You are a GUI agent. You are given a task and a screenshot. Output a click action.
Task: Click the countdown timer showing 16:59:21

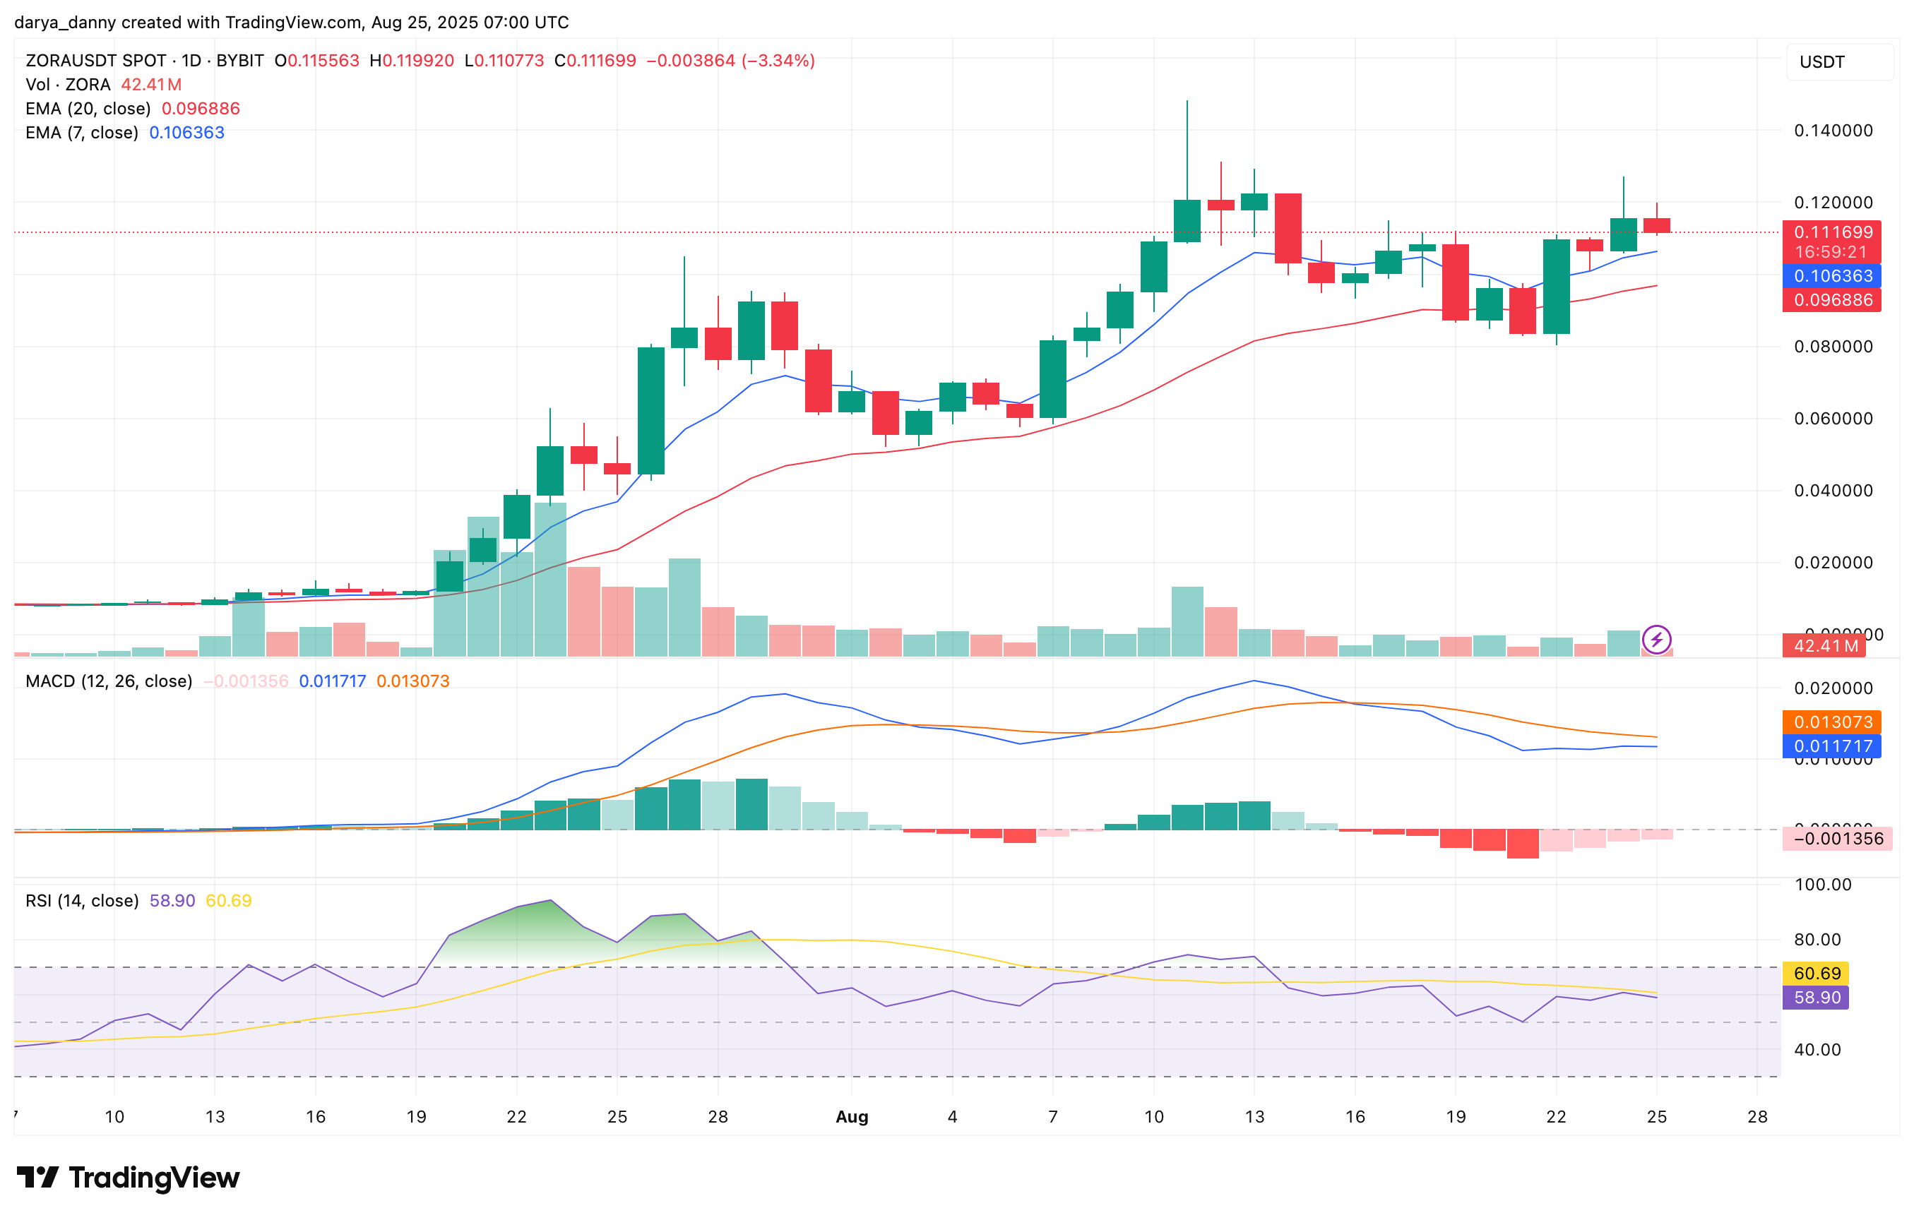(1832, 253)
